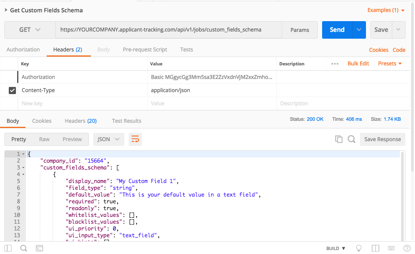Open the Code snippet link
Screen dimensions: 415x254
(x=399, y=50)
